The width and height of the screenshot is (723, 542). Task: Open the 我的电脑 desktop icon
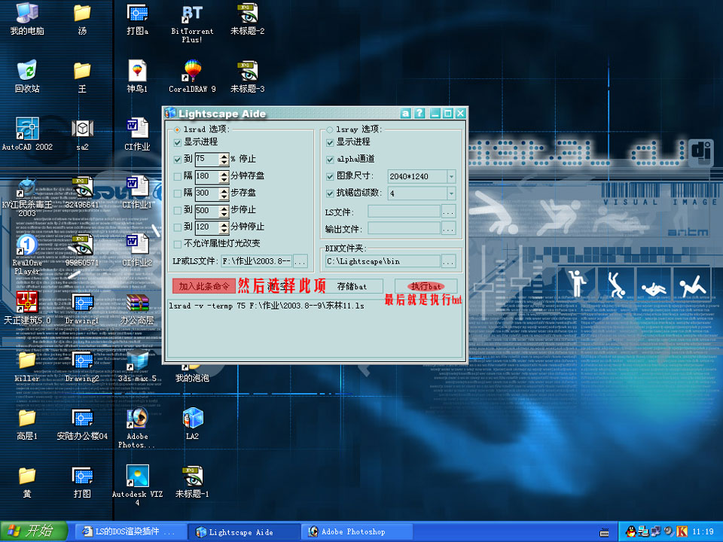tap(27, 18)
